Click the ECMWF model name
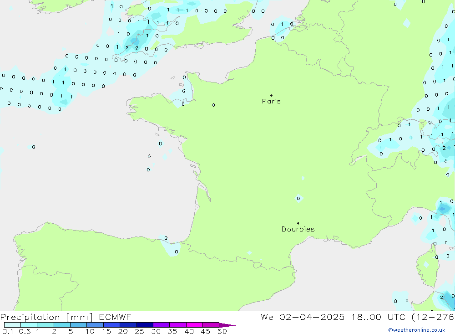This screenshot has height=334, width=455. click(x=115, y=317)
